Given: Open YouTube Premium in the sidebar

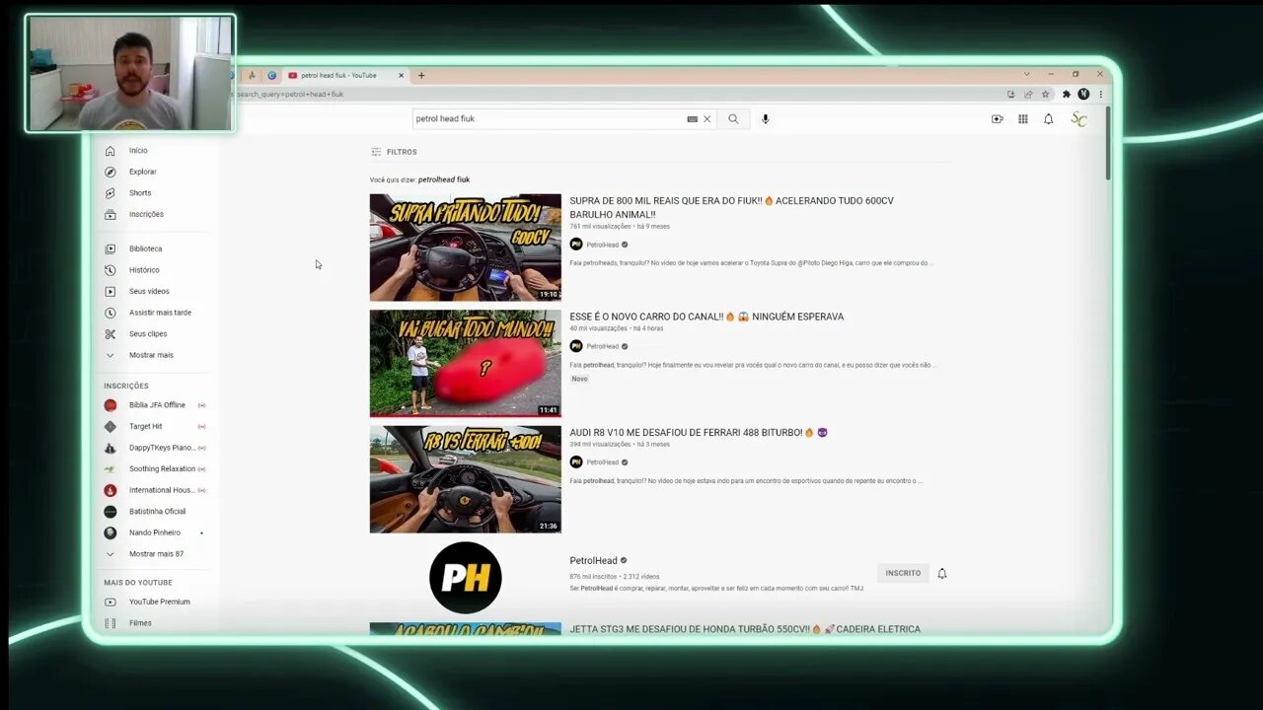Looking at the screenshot, I should point(159,602).
